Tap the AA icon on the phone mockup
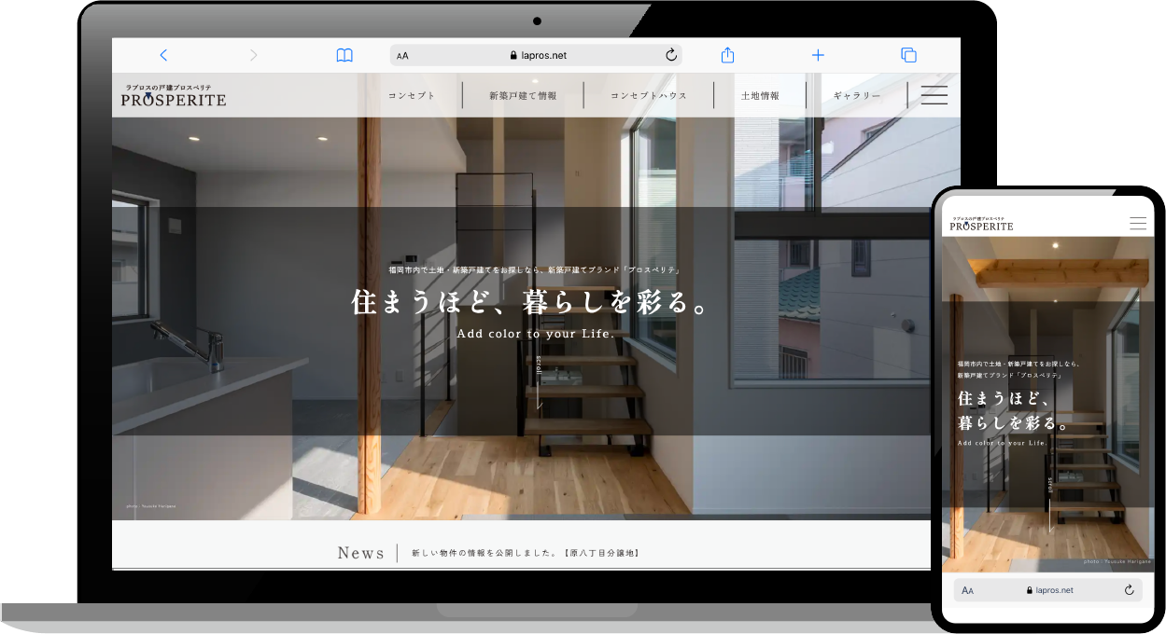 (968, 589)
